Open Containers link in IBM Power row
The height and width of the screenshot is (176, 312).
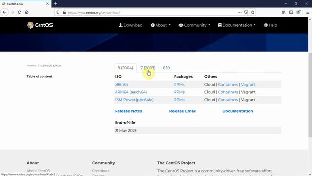[x=228, y=100]
